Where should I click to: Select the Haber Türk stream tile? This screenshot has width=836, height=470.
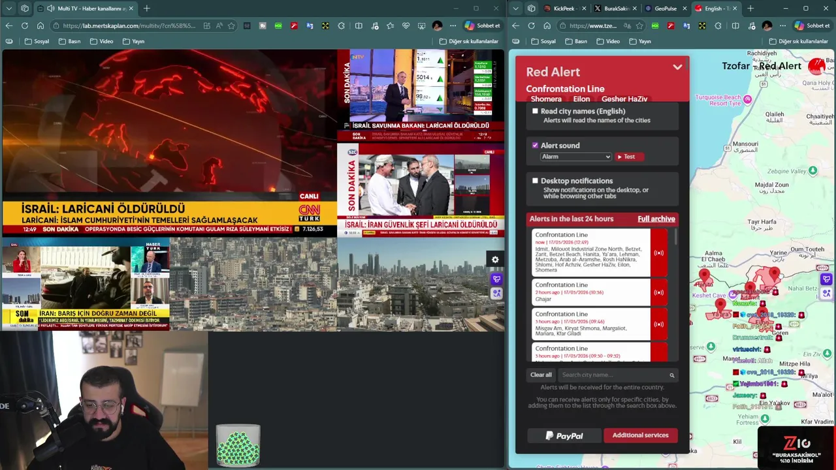point(86,284)
